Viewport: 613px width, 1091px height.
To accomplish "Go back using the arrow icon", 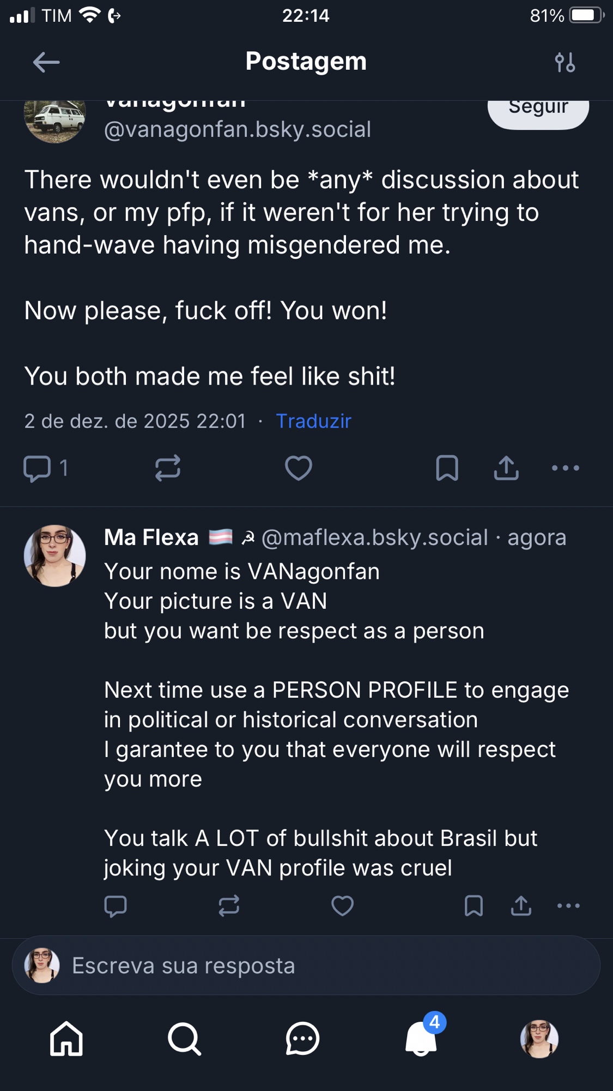I will pyautogui.click(x=46, y=62).
